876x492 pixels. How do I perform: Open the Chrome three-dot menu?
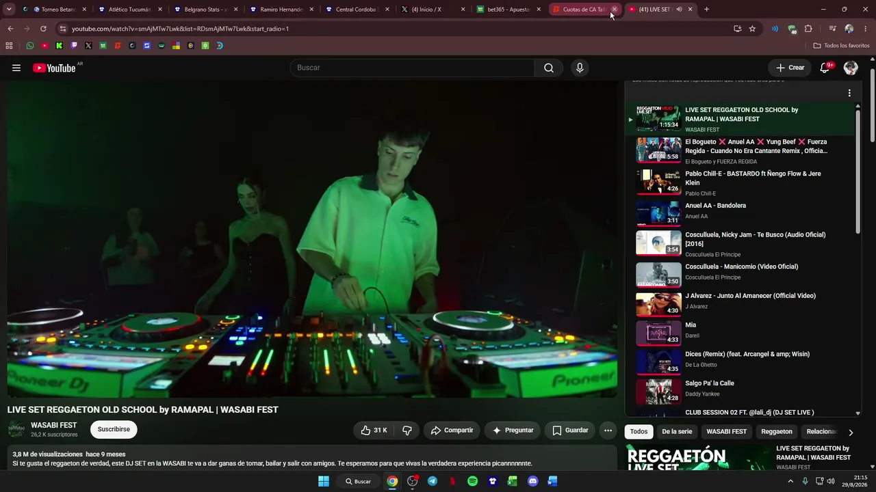point(866,29)
